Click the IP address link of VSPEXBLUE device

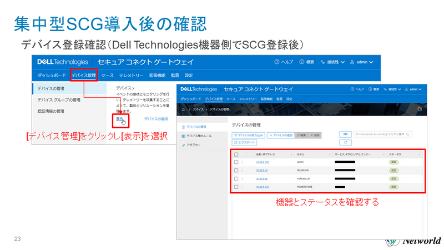[x=261, y=178]
